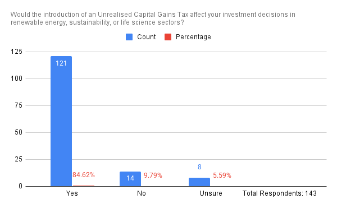Click the blue Unsure bar
The image size is (337, 208).
click(199, 182)
